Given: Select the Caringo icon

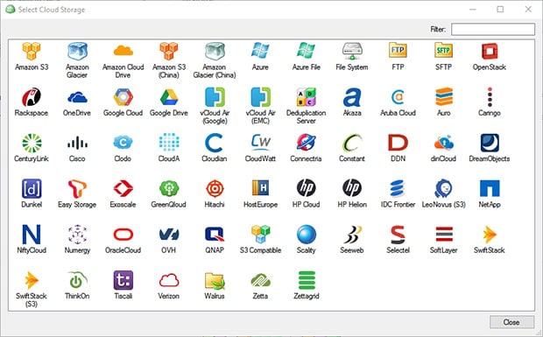Looking at the screenshot, I should click(x=490, y=97).
